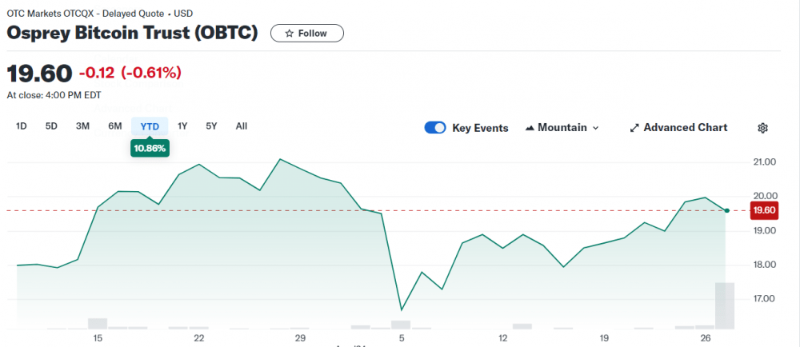Image resolution: width=800 pixels, height=347 pixels.
Task: Select the 1D time range tab
Action: (22, 126)
